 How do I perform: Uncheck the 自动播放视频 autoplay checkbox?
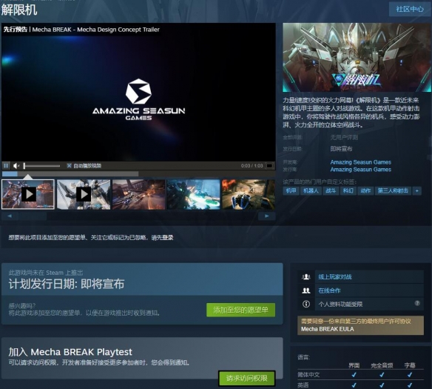tap(69, 165)
